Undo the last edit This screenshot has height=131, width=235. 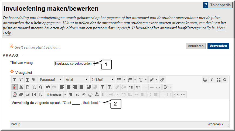(x=48, y=87)
